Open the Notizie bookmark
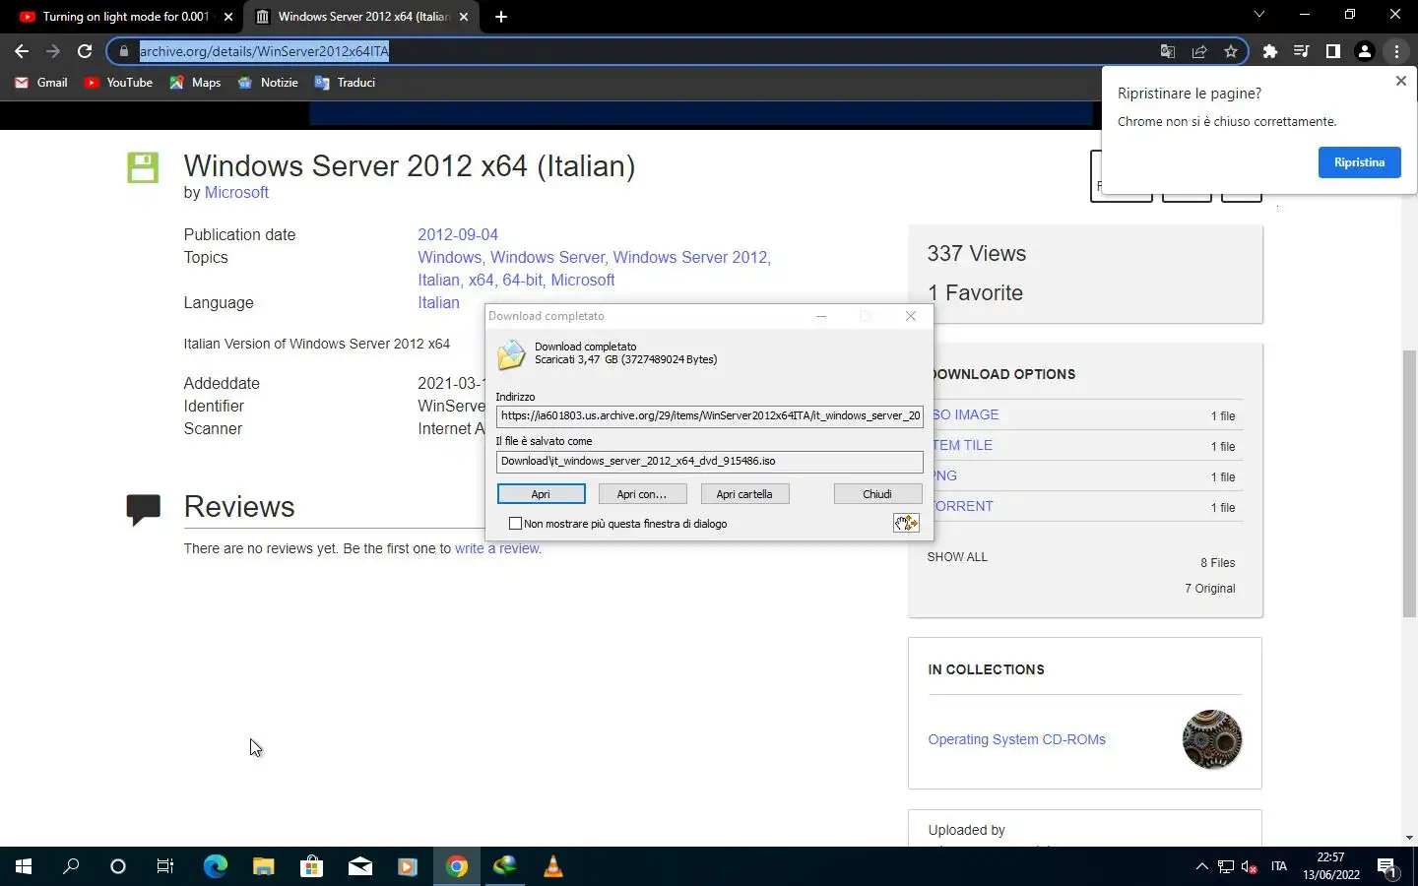This screenshot has height=886, width=1418. pos(268,83)
